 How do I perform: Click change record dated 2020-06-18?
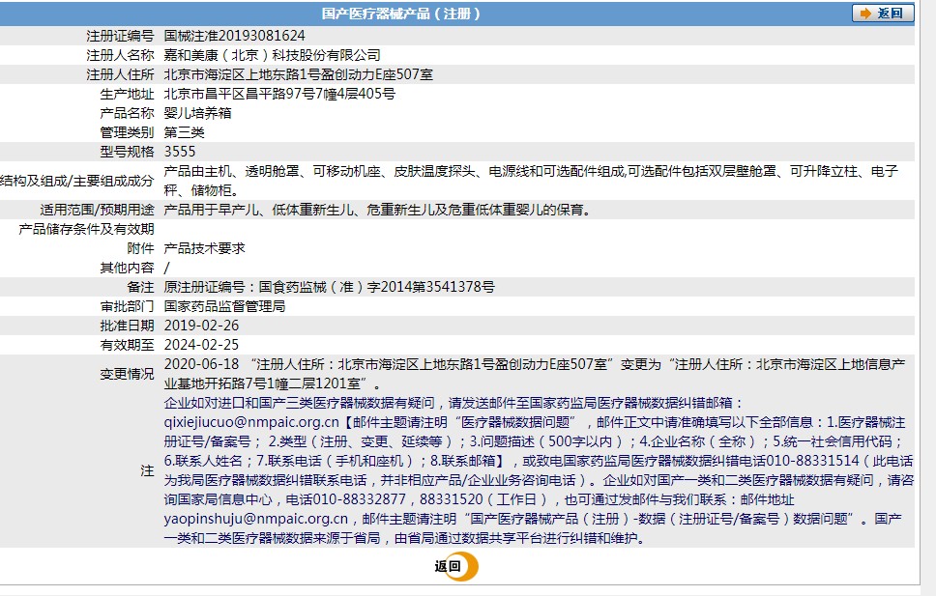pyautogui.click(x=535, y=374)
